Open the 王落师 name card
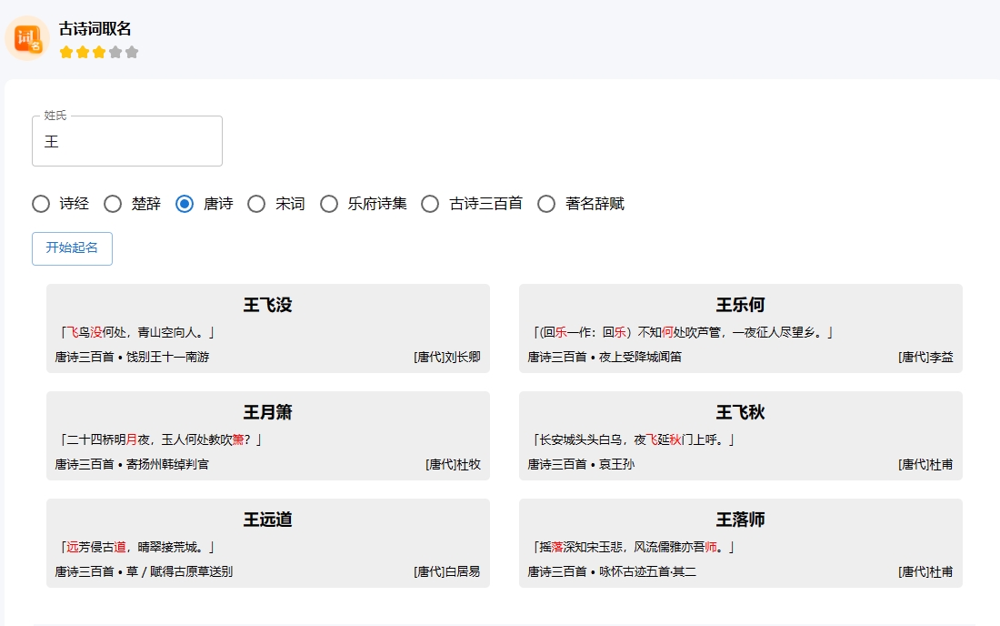Screen dimensions: 1000x626 (x=739, y=520)
